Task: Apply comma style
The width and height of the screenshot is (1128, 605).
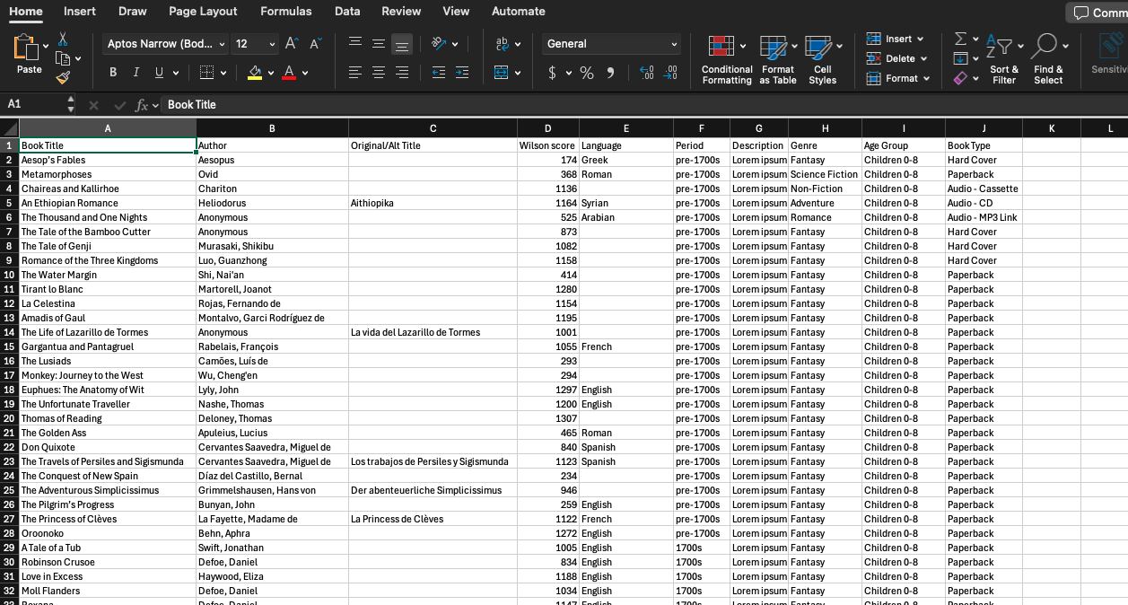Action: click(611, 73)
